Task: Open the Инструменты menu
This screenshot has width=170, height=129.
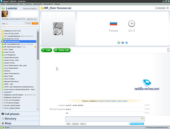Action: pos(48,4)
